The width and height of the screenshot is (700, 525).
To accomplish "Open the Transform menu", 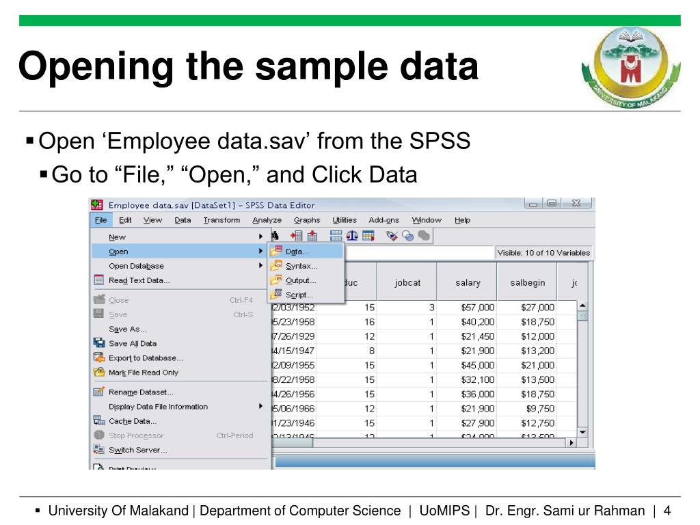I will pyautogui.click(x=221, y=220).
